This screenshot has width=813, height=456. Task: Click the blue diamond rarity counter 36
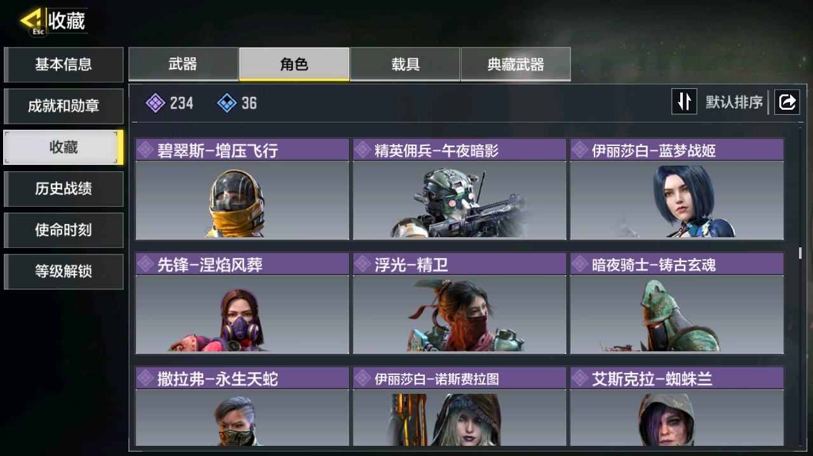[237, 103]
